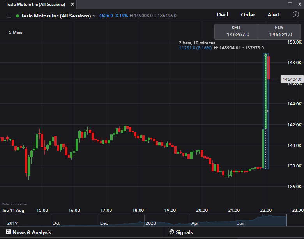
Task: Click the 146404.0 current price label
Action: tap(292, 79)
